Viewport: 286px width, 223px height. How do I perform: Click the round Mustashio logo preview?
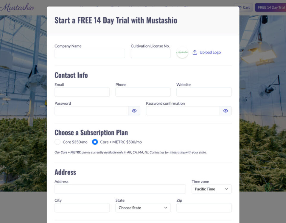click(x=182, y=52)
